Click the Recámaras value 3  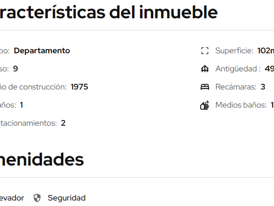tap(263, 87)
